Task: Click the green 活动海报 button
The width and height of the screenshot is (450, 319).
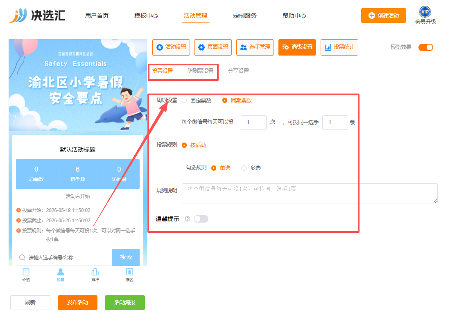Action: 125,302
